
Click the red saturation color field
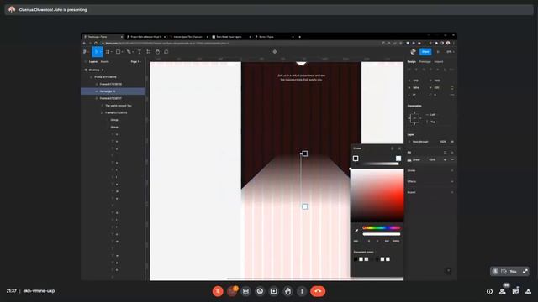pyautogui.click(x=377, y=195)
